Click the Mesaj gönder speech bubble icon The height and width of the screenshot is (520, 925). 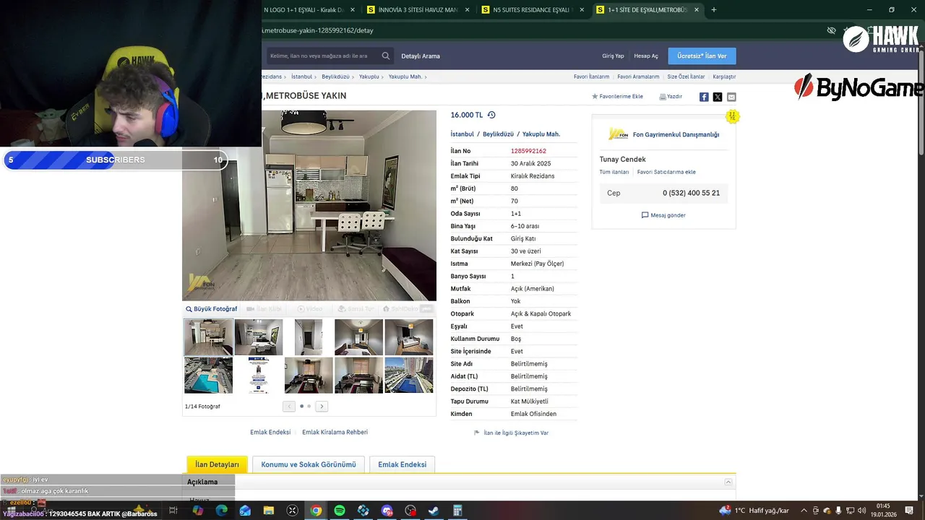click(x=645, y=215)
